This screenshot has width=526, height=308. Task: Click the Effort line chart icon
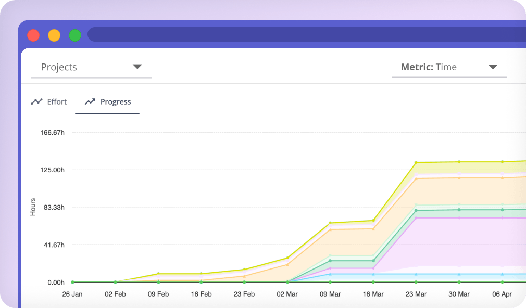[36, 101]
